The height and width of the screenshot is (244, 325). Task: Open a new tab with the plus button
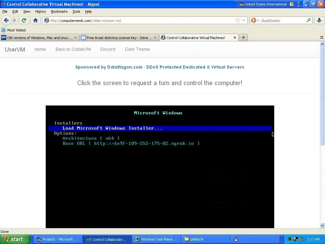tap(243, 37)
